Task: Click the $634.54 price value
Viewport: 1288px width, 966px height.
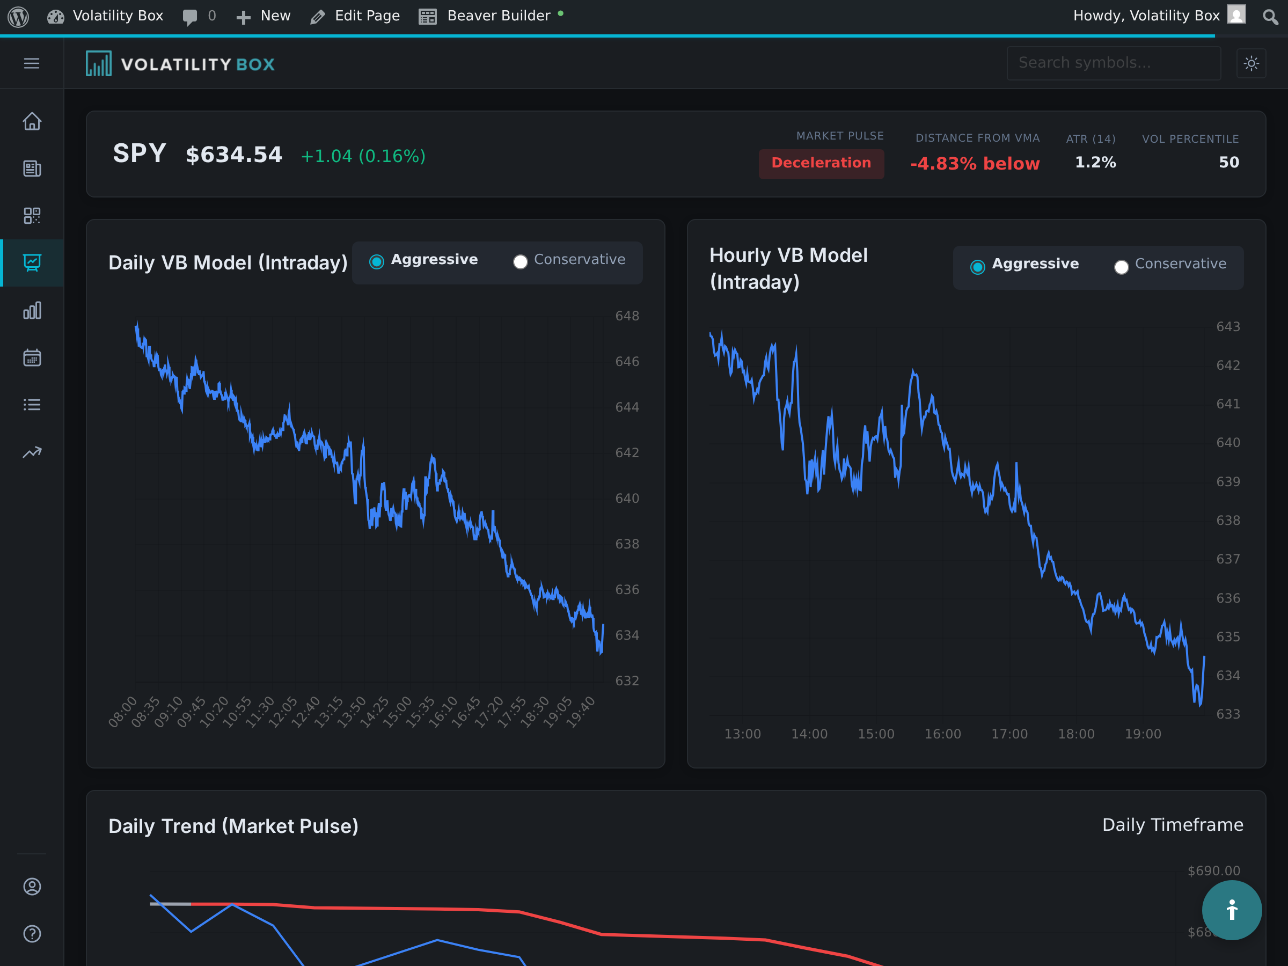Action: point(233,155)
